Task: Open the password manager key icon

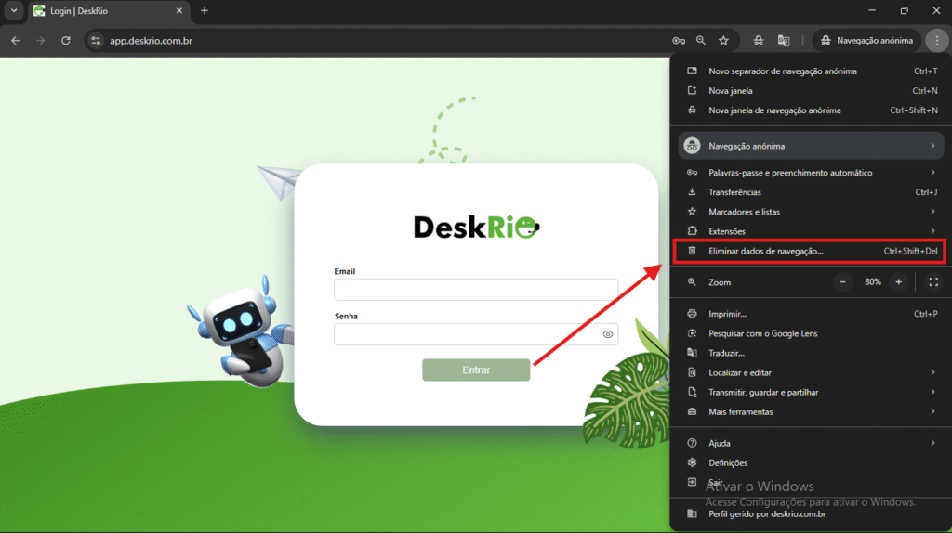Action: click(678, 41)
